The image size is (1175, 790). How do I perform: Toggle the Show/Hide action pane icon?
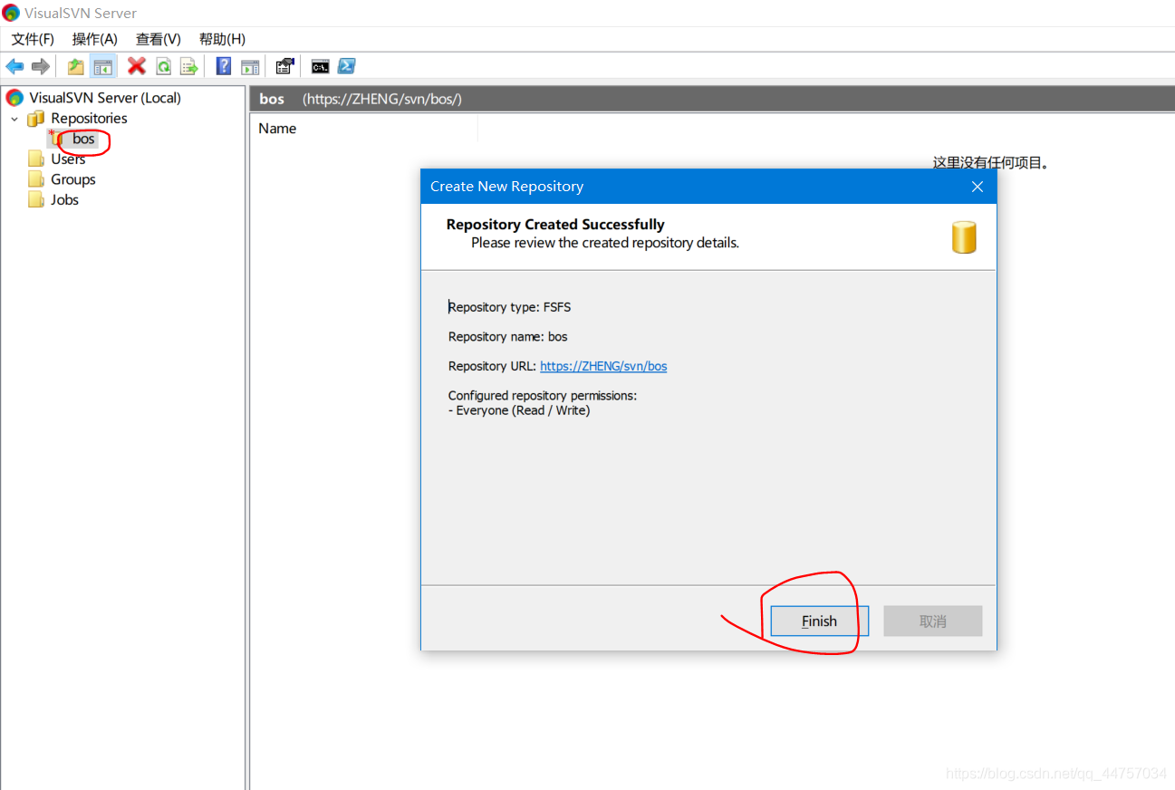pos(250,66)
